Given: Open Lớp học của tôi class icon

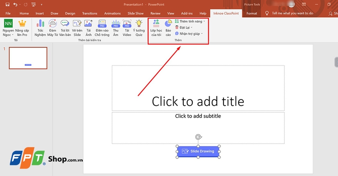Looking at the screenshot, I should click(x=156, y=24).
